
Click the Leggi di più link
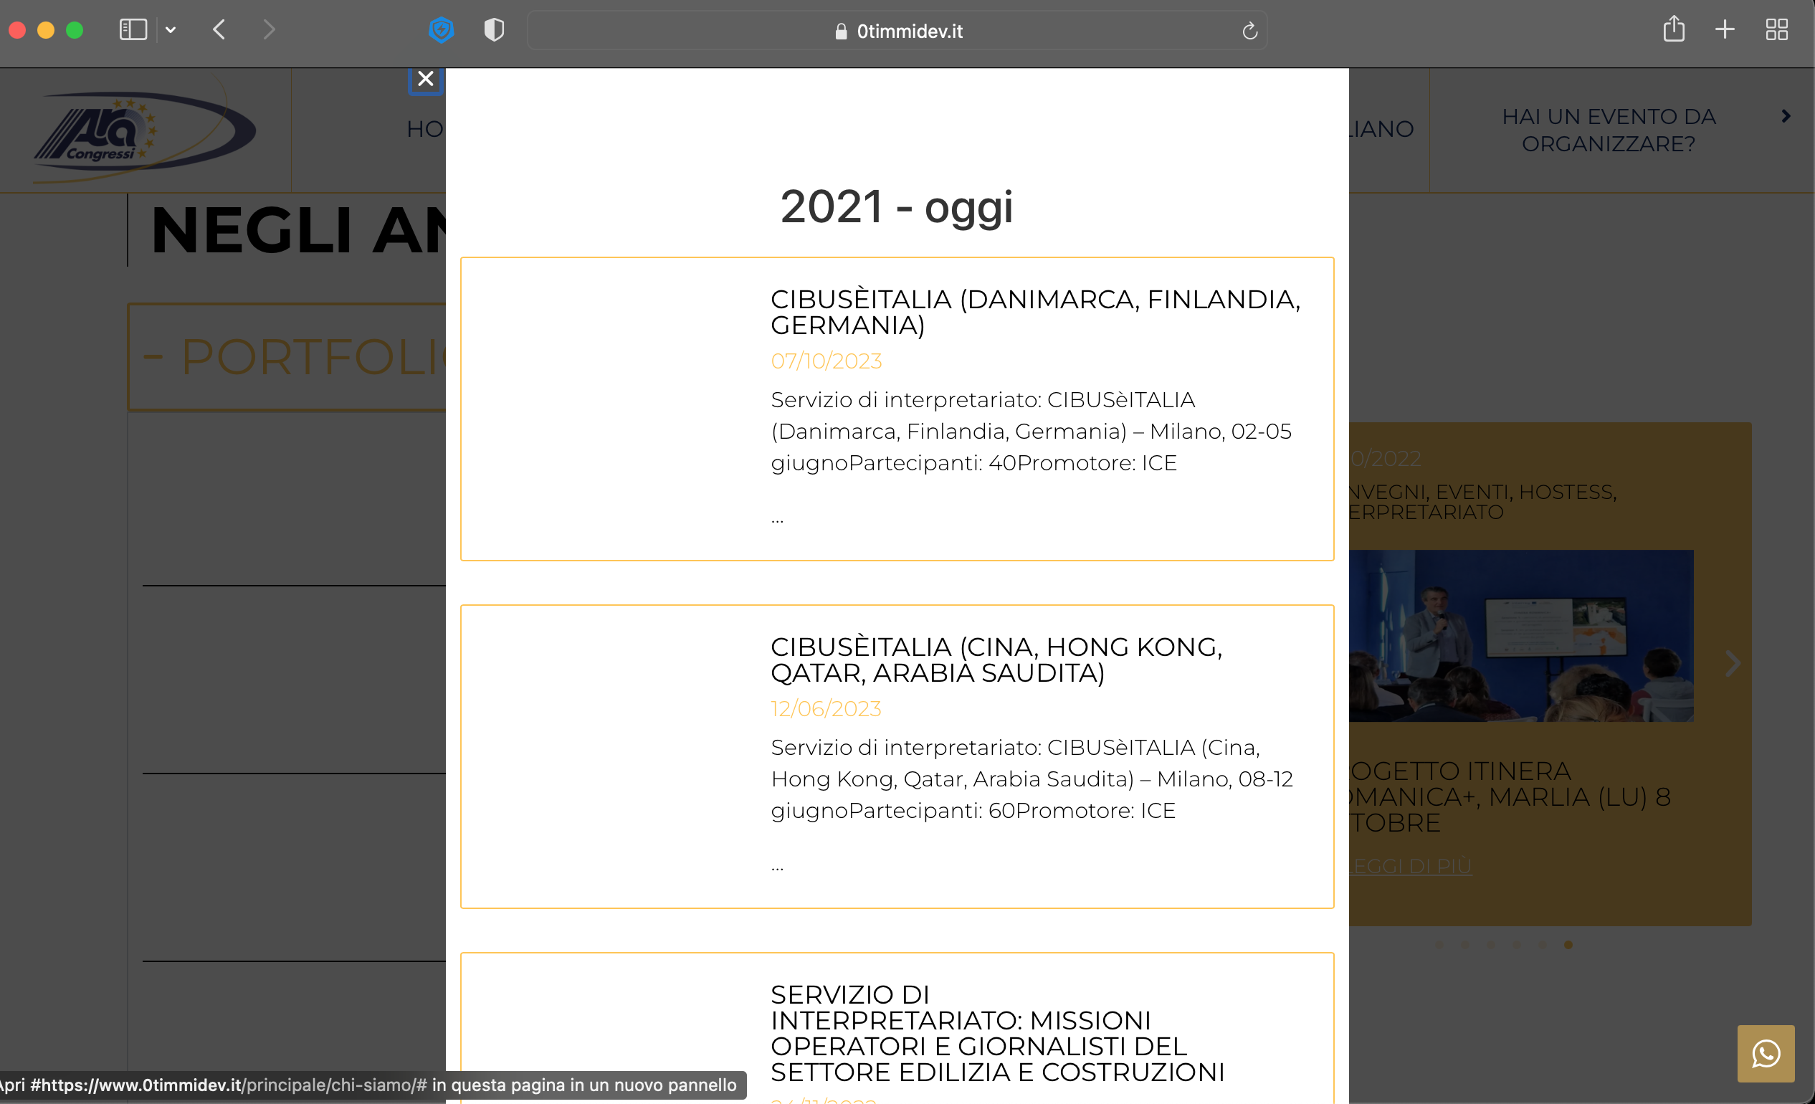tap(1410, 866)
